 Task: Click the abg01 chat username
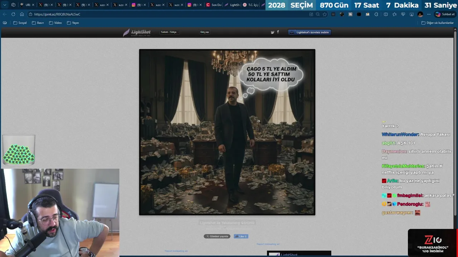(389, 143)
